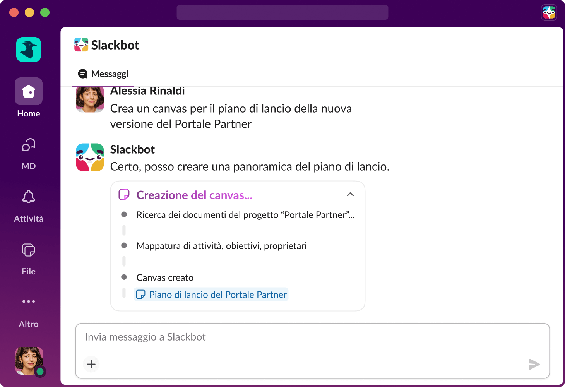The image size is (565, 387).
Task: Select the MD direct messages icon
Action: point(28,145)
